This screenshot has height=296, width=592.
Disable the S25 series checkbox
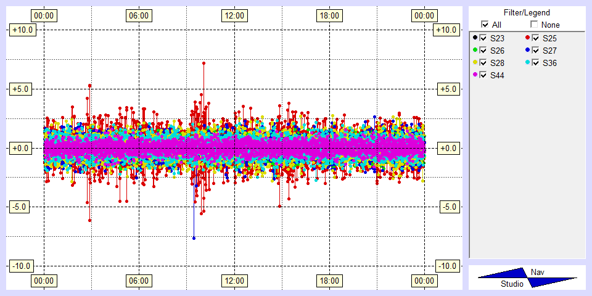tap(536, 38)
